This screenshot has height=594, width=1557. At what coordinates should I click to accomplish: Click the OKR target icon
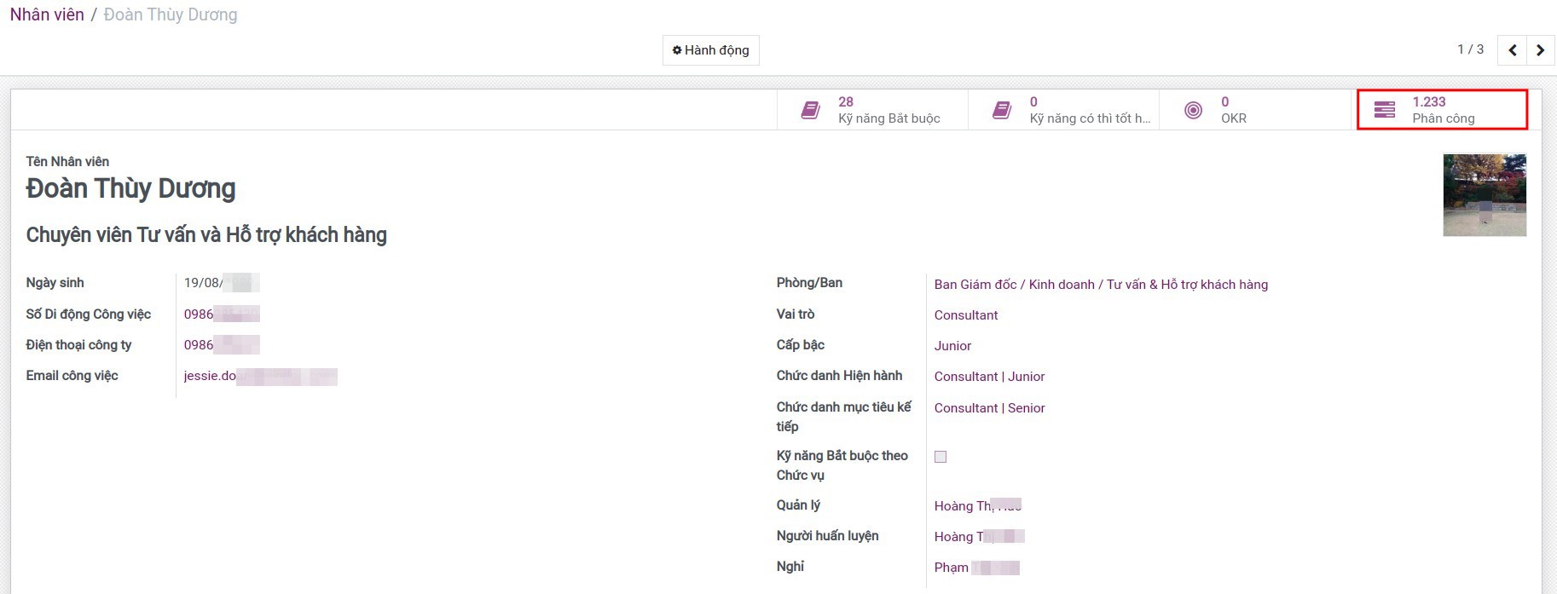[x=1193, y=110]
